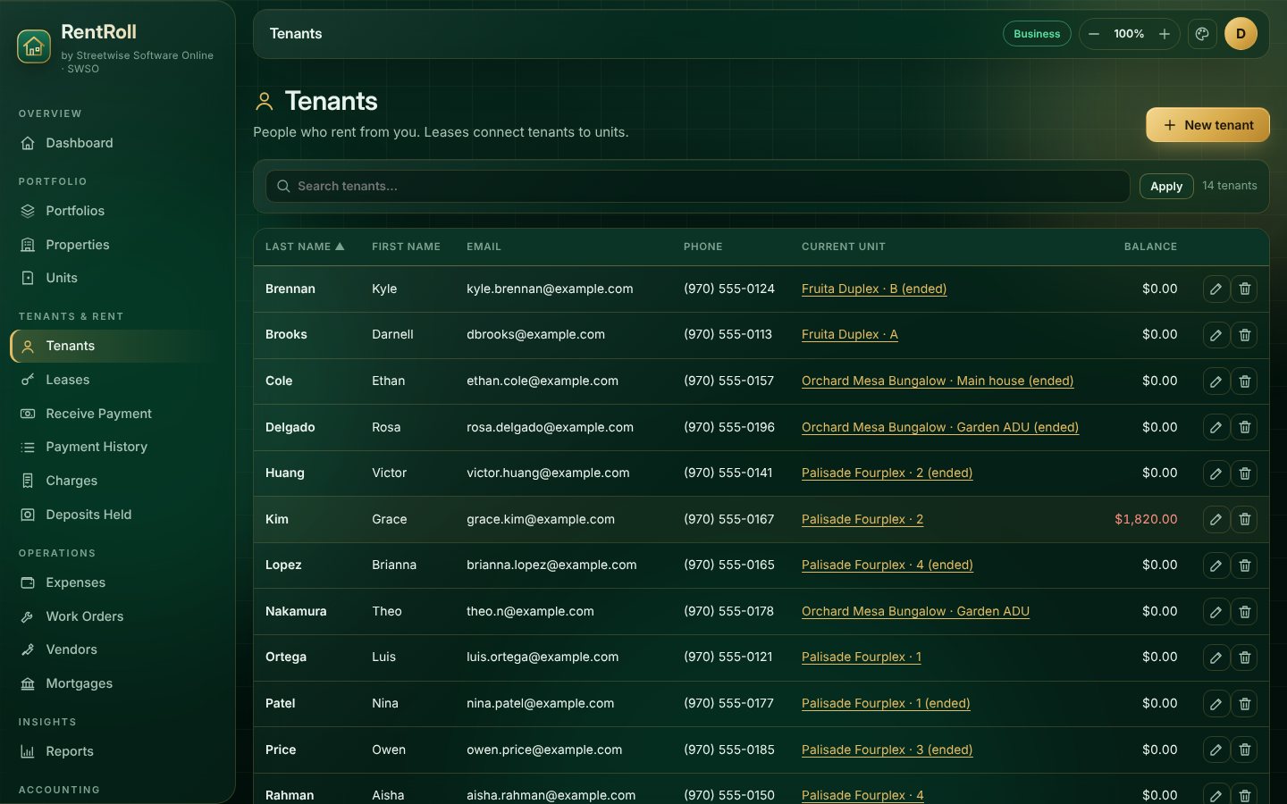
Task: Open the user avatar D menu
Action: (1241, 34)
